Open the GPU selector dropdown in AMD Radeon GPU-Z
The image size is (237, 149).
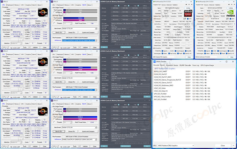point(164,57)
